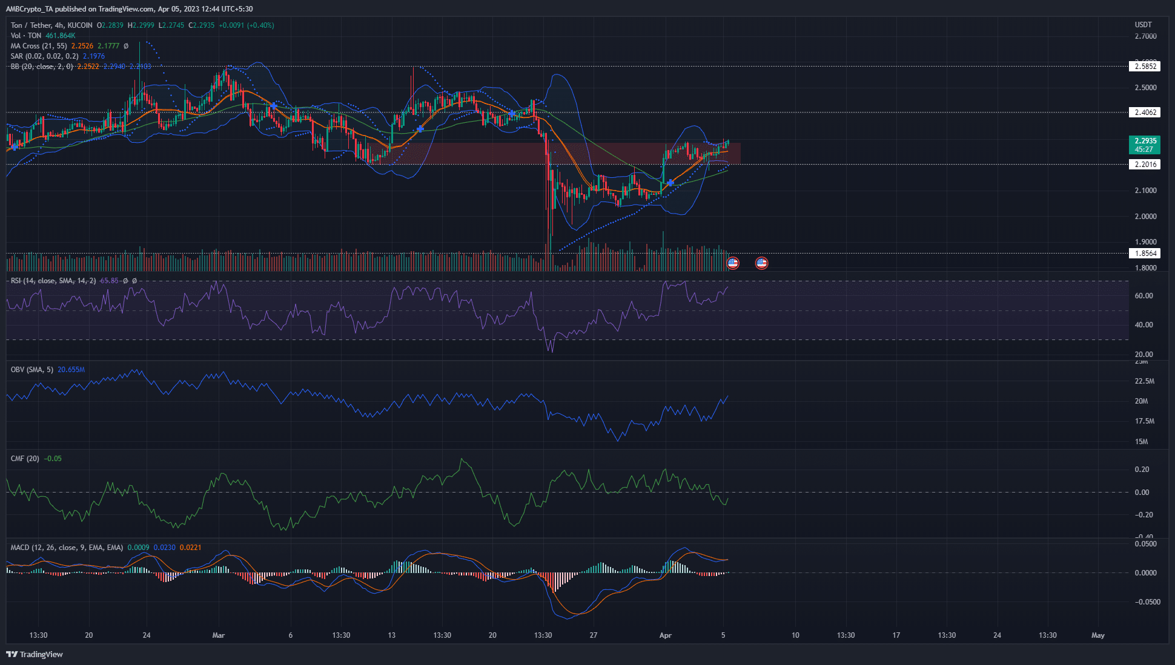Click the current price label 2.2935
The height and width of the screenshot is (665, 1175).
[1145, 145]
